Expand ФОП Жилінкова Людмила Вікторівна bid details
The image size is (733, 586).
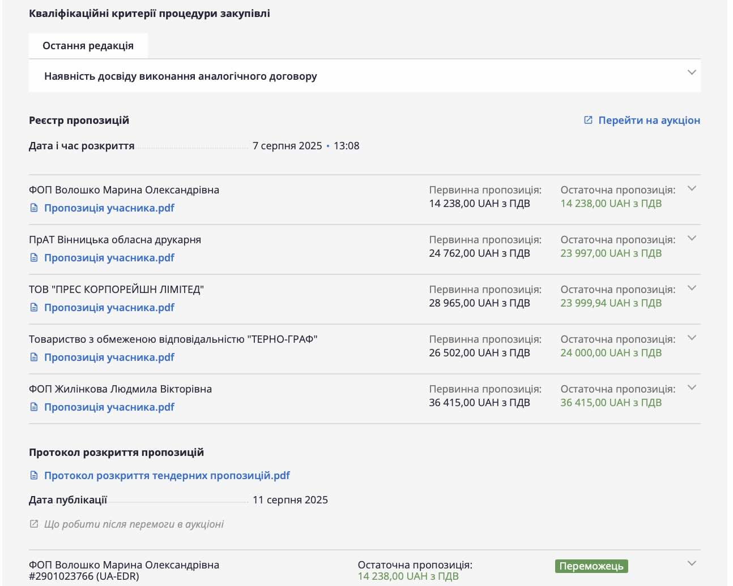(x=692, y=387)
